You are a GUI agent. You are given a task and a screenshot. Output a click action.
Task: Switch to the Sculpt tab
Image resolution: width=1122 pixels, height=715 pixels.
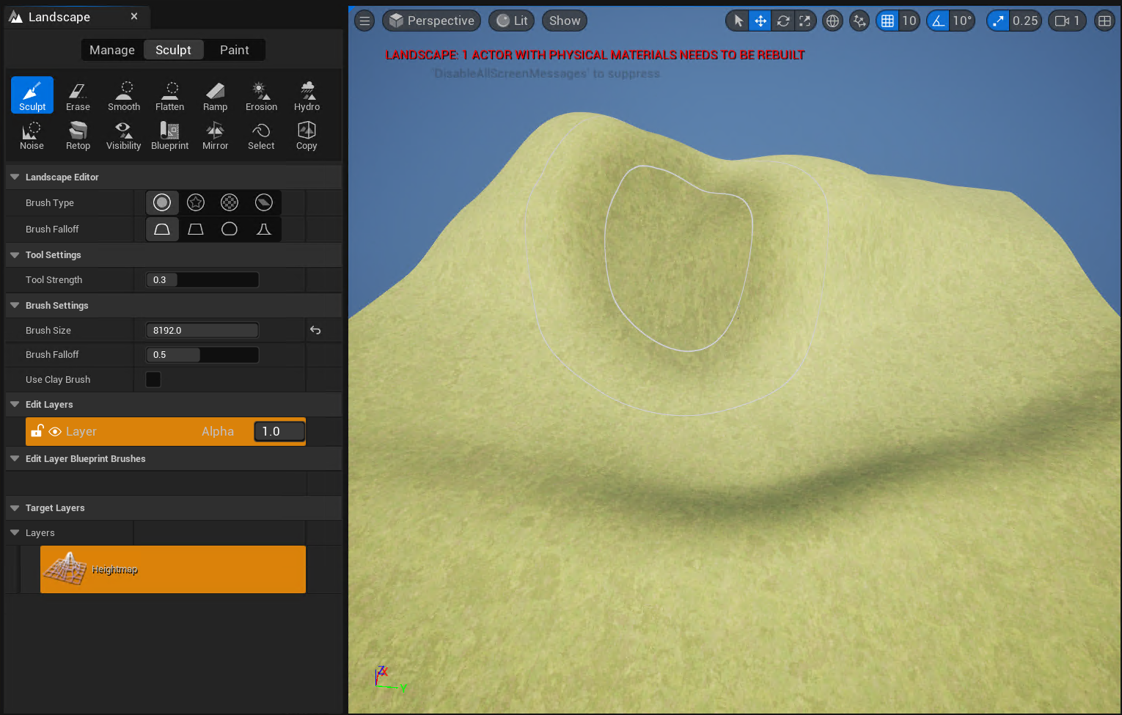pyautogui.click(x=173, y=50)
